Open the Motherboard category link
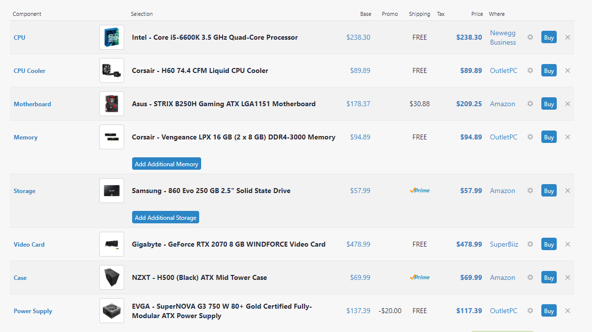Screen dimensions: 592x332 pos(32,104)
